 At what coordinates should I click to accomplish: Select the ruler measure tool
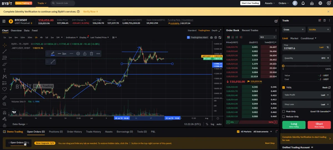(4, 98)
